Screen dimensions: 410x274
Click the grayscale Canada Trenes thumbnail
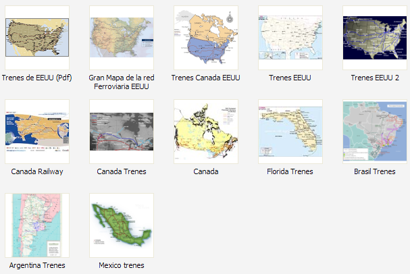122,132
